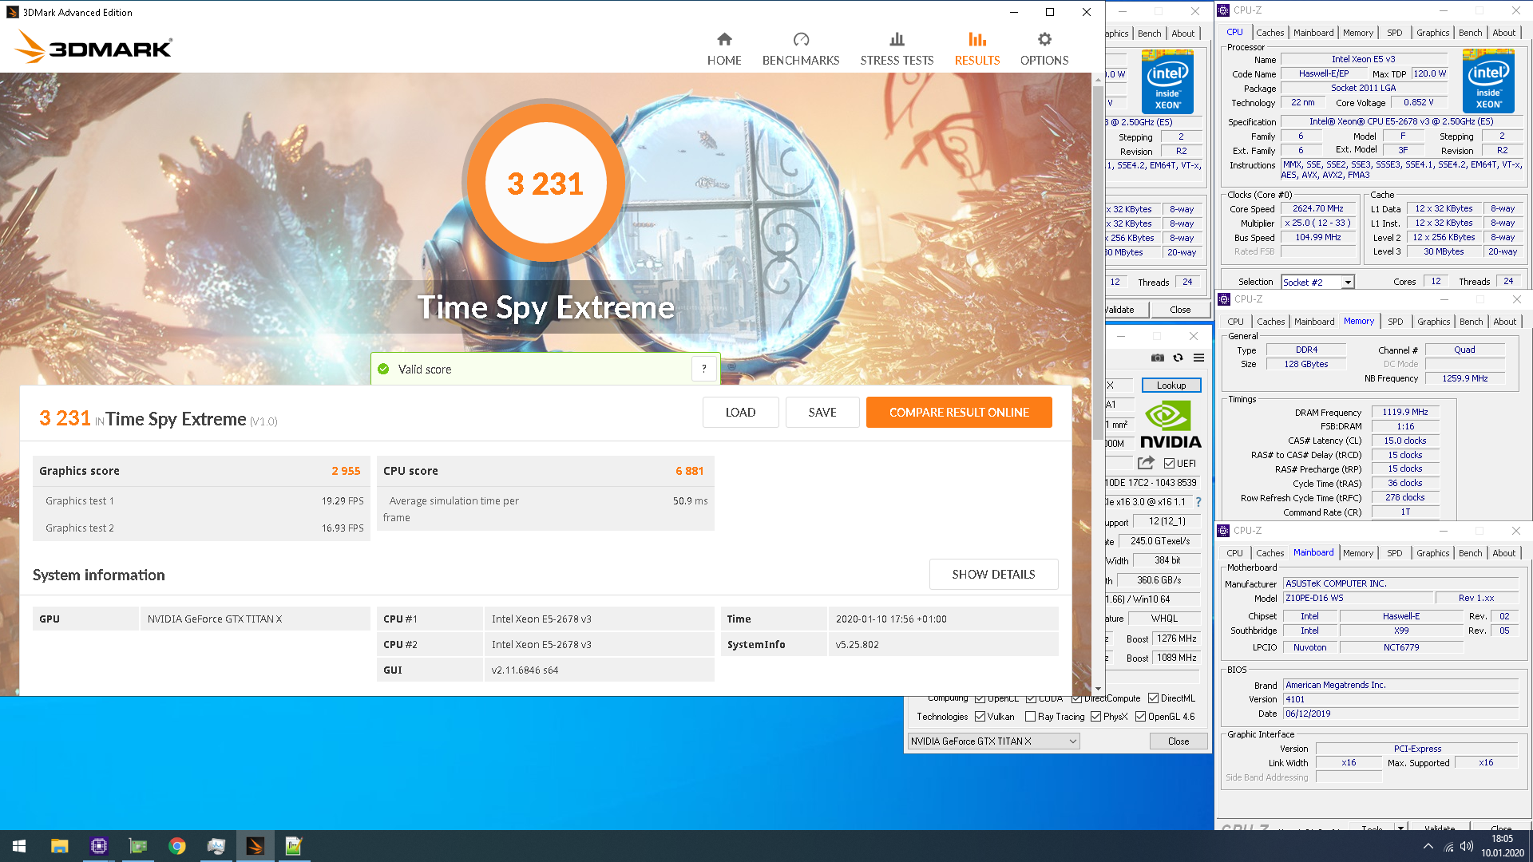Open the Socket #2 selection dropdown

[x=1317, y=283]
